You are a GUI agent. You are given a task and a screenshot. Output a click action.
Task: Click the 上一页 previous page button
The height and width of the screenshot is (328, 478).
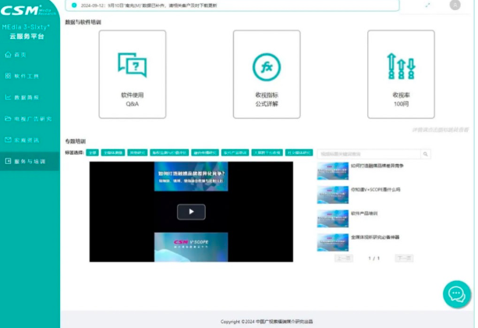point(344,258)
